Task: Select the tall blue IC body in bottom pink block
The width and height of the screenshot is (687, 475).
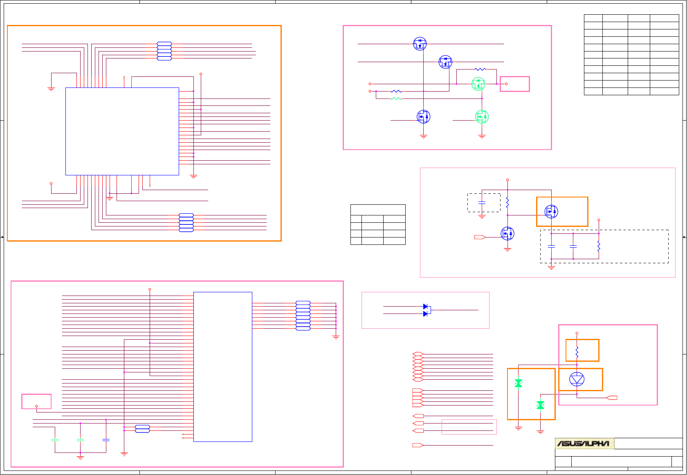Action: point(223,367)
